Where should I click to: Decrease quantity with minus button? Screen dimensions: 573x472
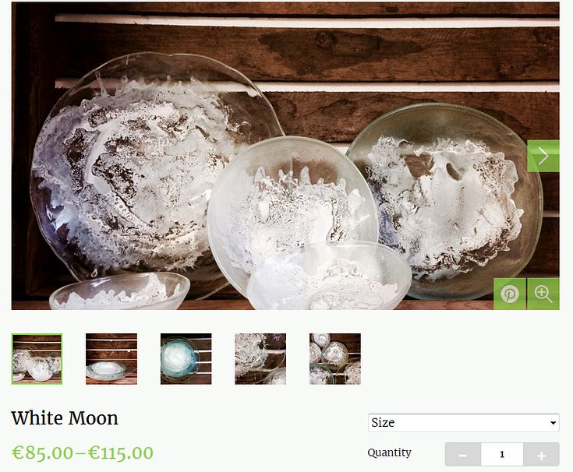(x=463, y=455)
